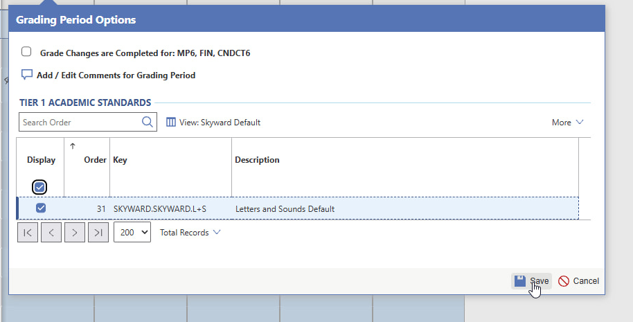
Task: Toggle the Display header select-all checkbox
Action: pos(39,187)
